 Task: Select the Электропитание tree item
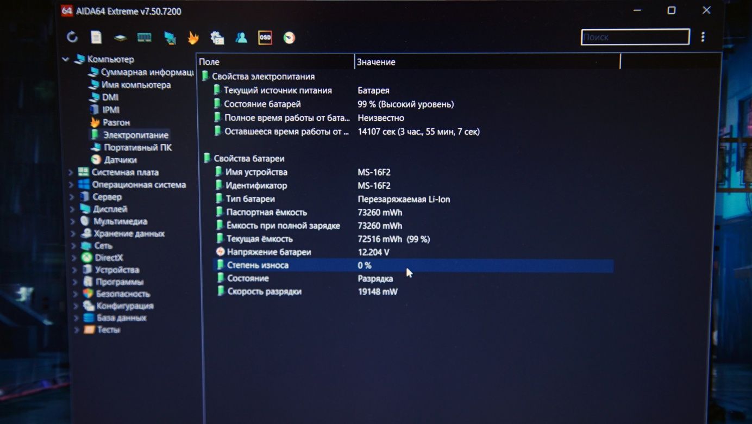(136, 135)
